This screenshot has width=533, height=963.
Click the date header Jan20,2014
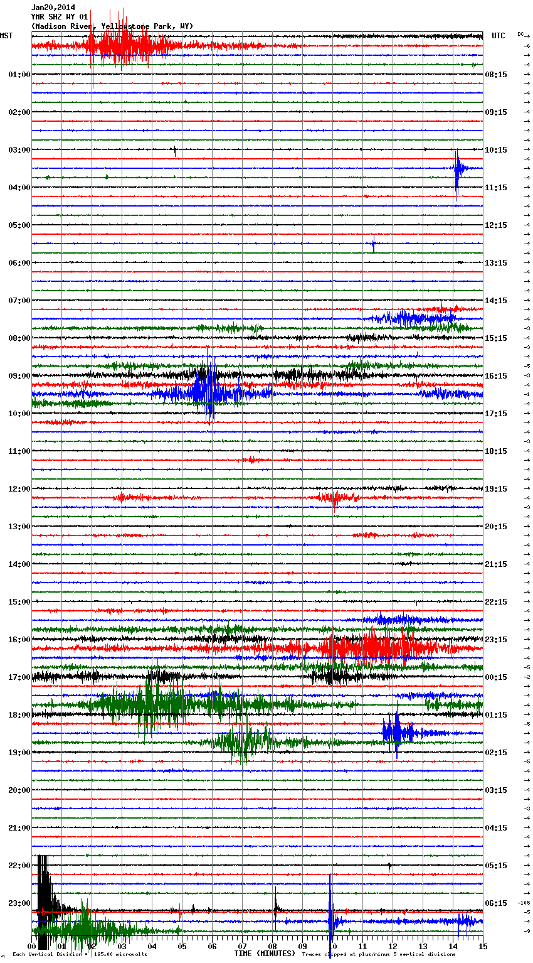pos(53,8)
